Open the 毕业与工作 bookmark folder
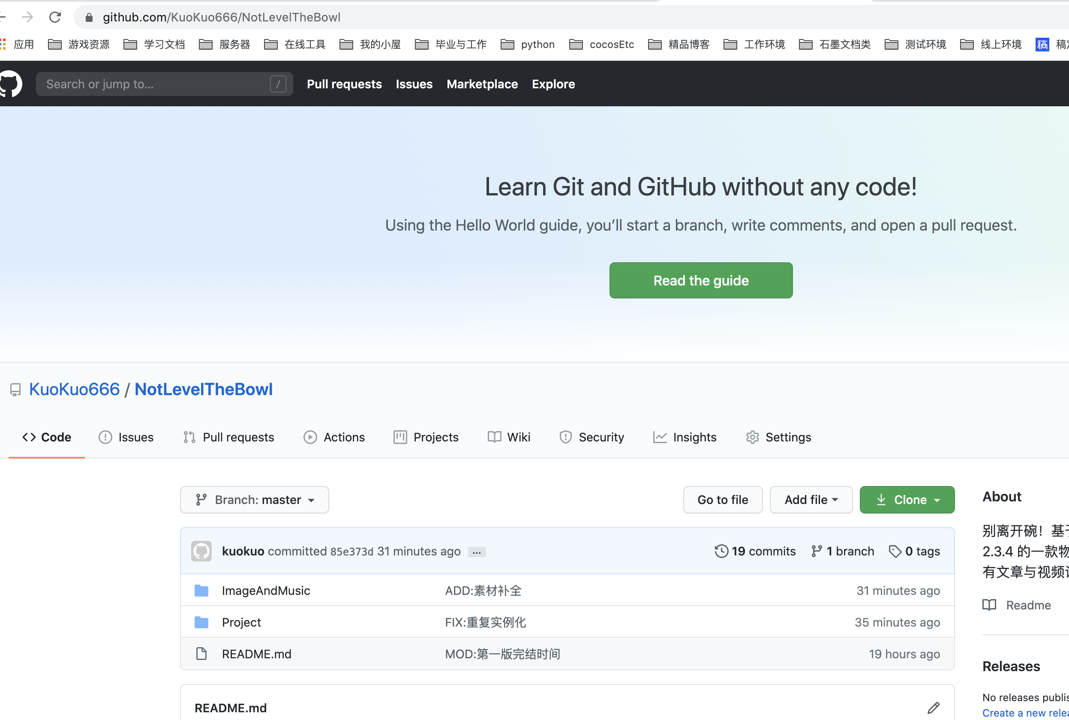Viewport: 1069px width, 720px height. 450,45
